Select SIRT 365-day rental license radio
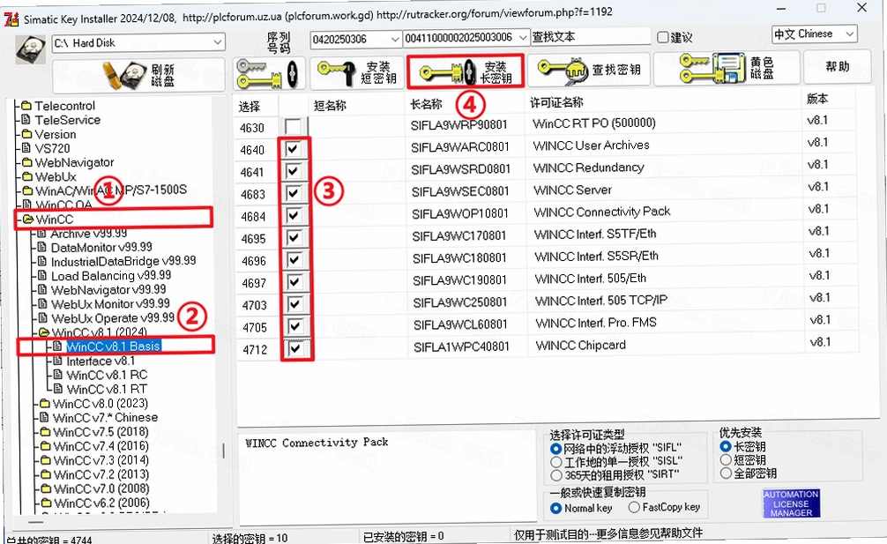This screenshot has width=887, height=544. (x=556, y=475)
